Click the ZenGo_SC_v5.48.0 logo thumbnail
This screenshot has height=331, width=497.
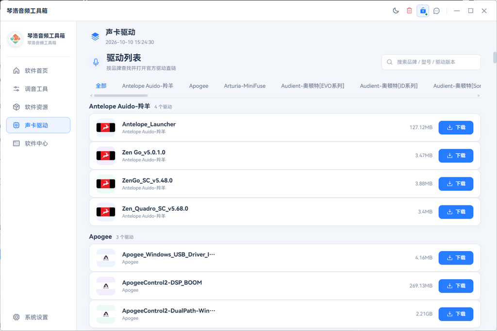(x=105, y=184)
